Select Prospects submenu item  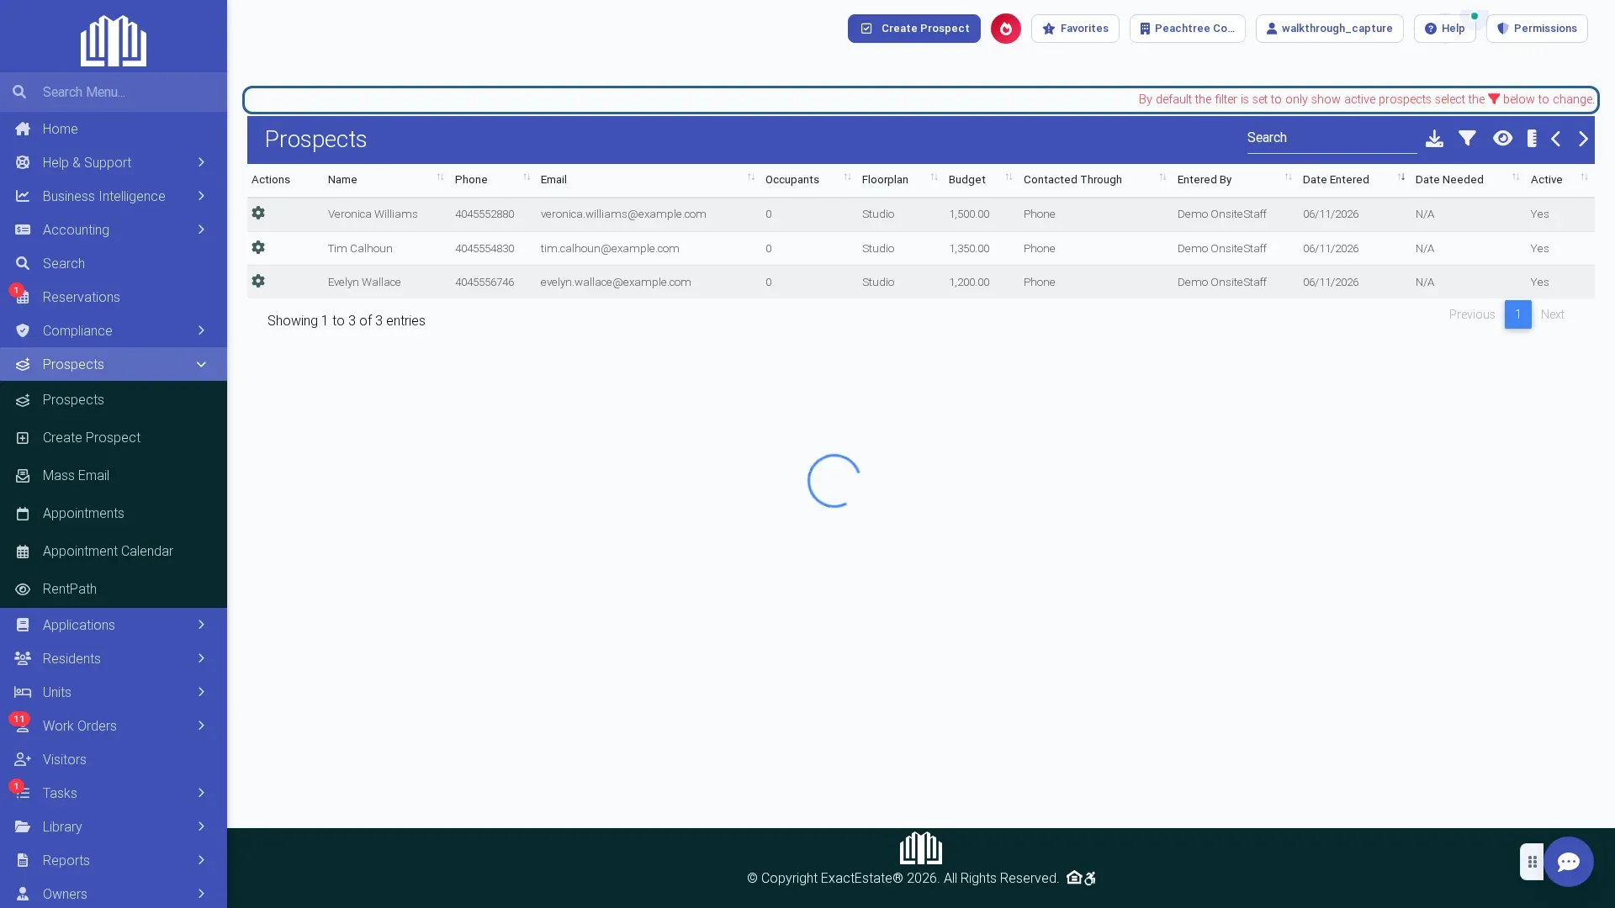(114, 400)
